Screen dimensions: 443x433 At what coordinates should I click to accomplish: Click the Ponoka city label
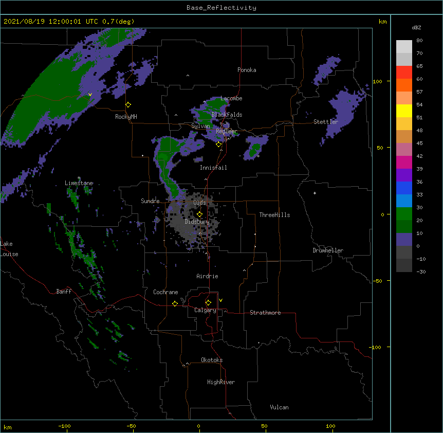pos(247,70)
